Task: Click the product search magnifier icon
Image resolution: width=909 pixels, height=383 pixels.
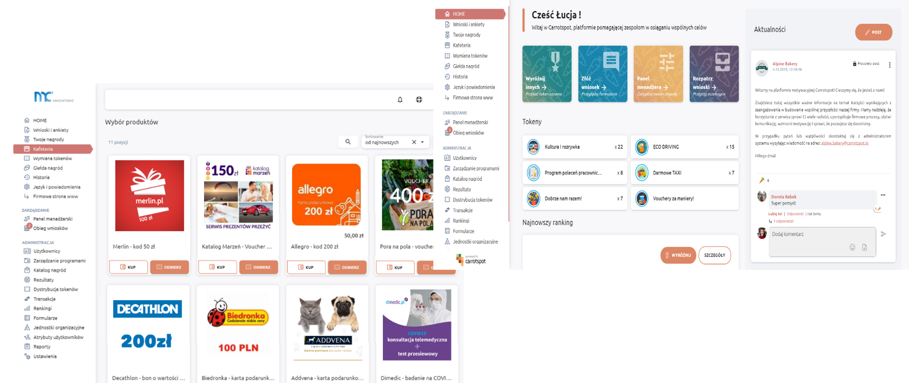Action: point(348,142)
